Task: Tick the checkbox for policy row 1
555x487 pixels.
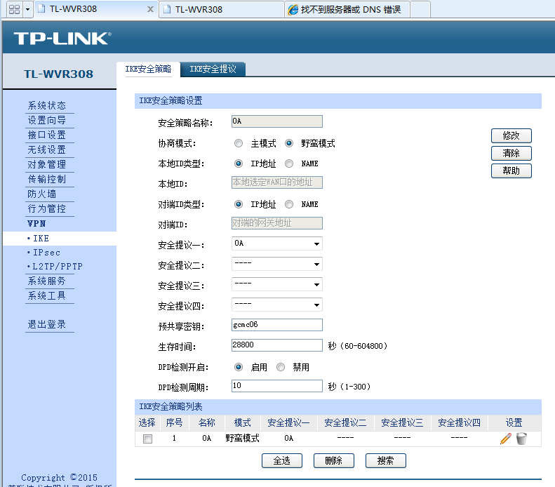Action: coord(147,439)
